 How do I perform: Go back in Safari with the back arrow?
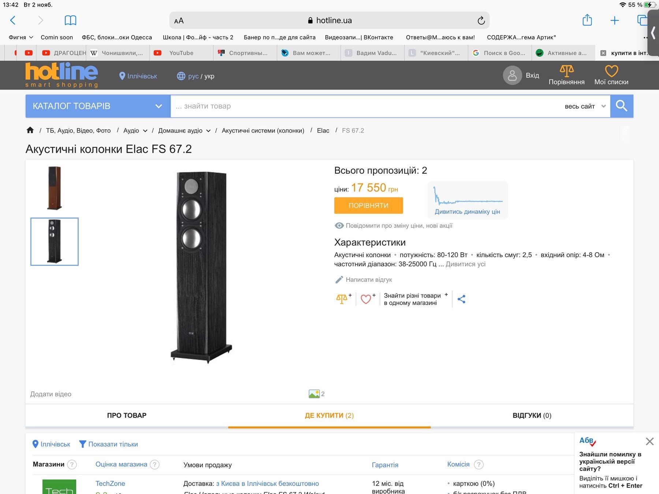coord(13,20)
